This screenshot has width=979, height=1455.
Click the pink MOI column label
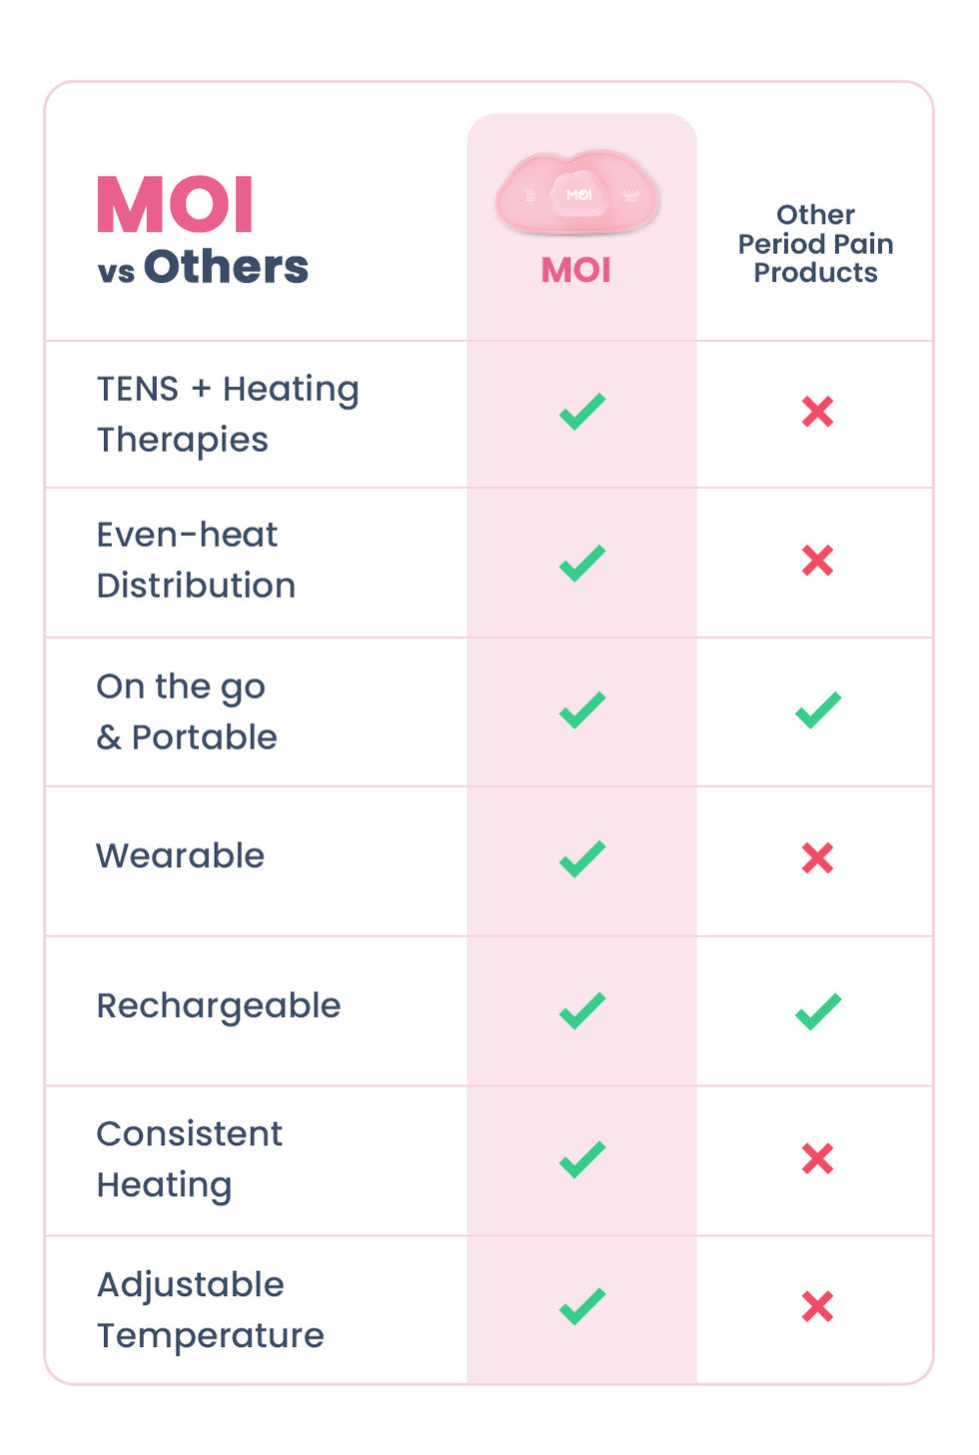[x=576, y=270]
